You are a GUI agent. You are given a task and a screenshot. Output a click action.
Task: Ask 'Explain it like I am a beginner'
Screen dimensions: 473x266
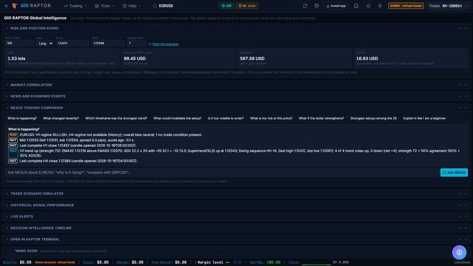click(x=424, y=118)
